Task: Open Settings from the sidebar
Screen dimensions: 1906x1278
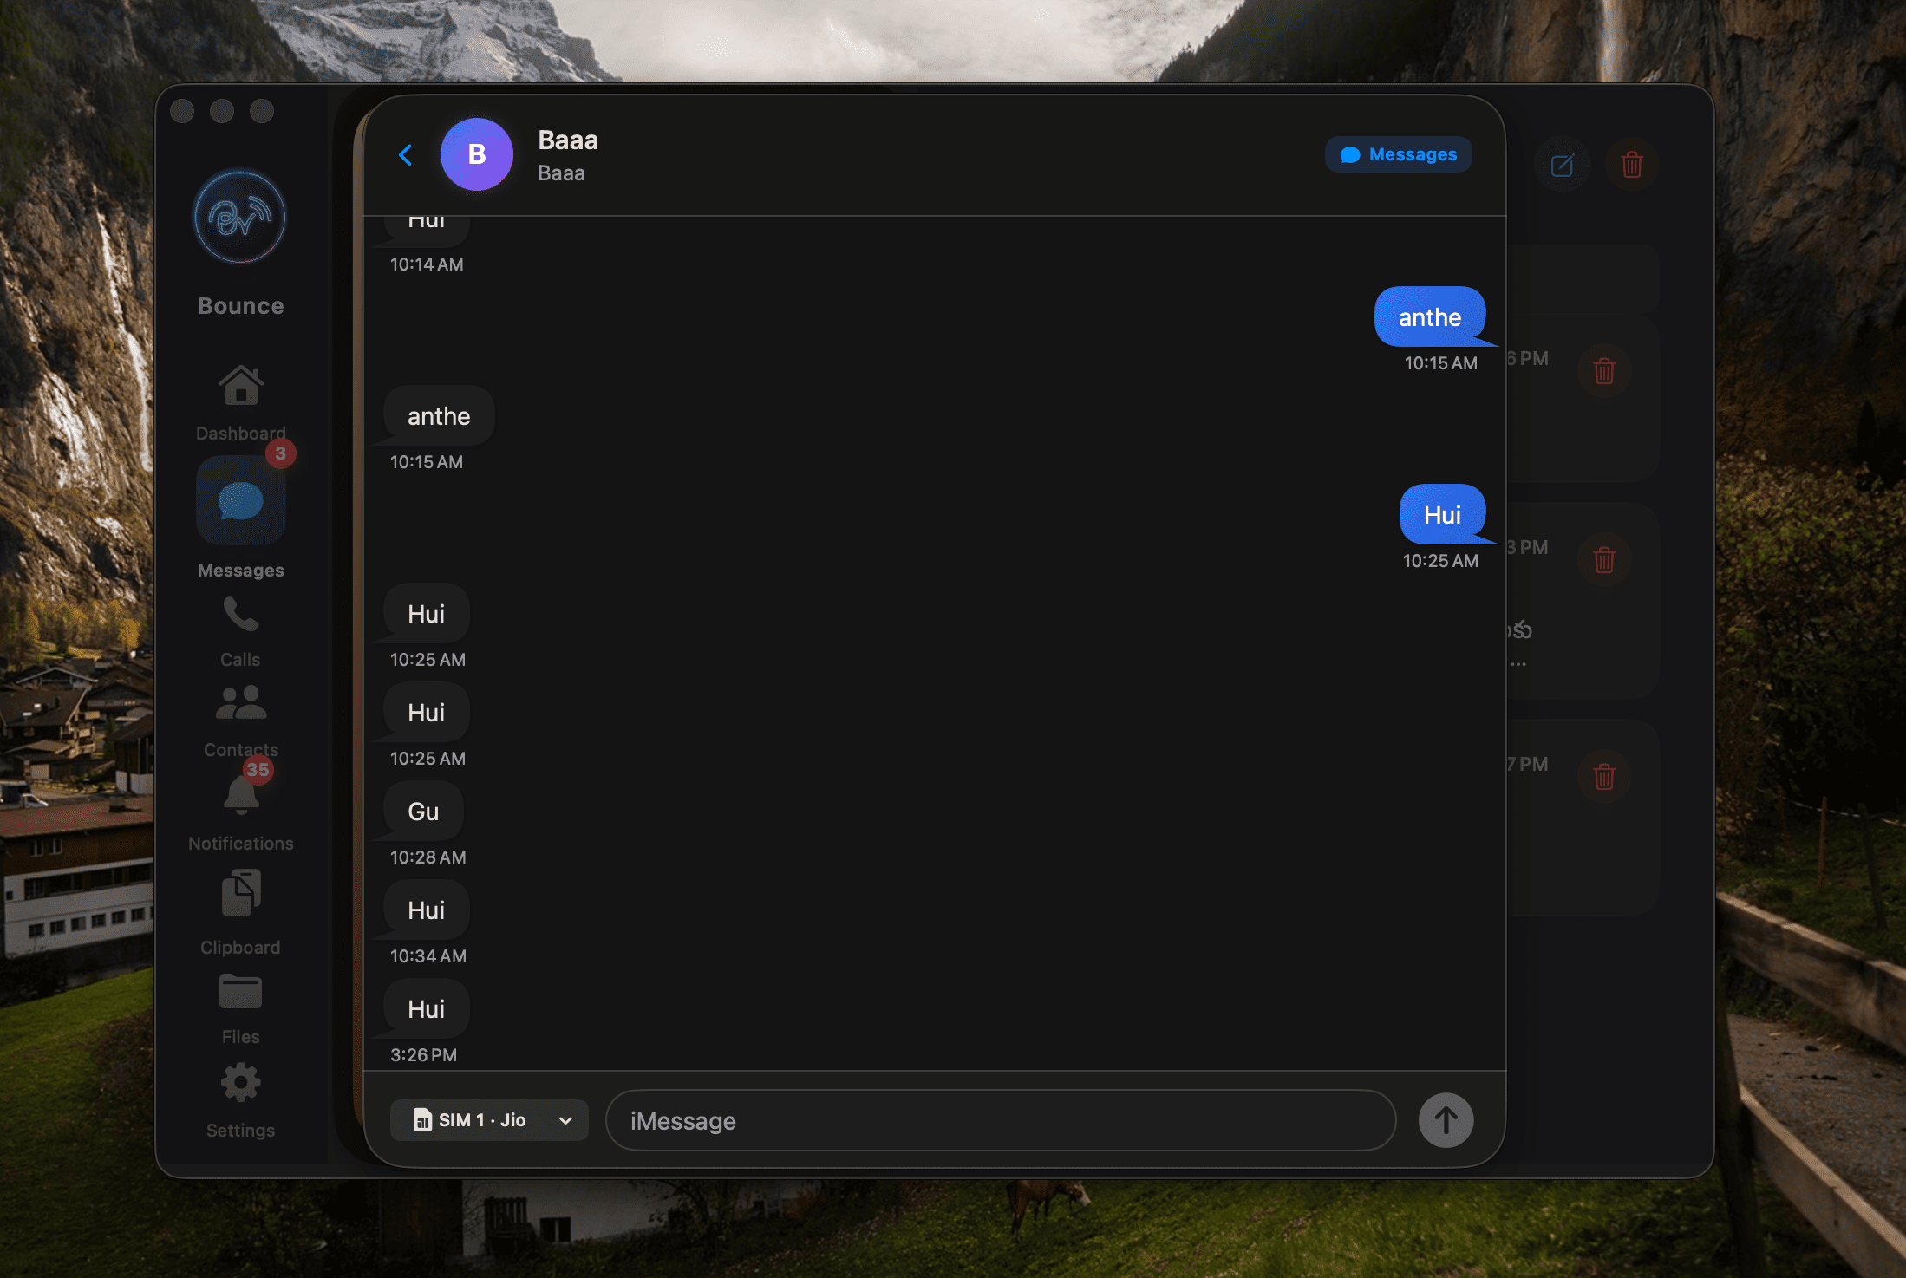Action: pyautogui.click(x=239, y=1082)
